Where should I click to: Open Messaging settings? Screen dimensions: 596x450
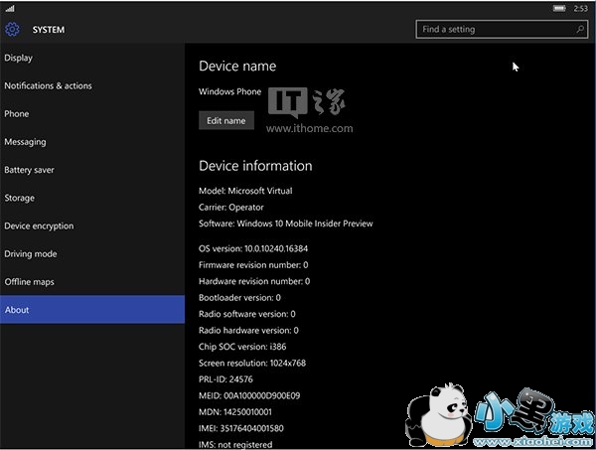click(25, 142)
